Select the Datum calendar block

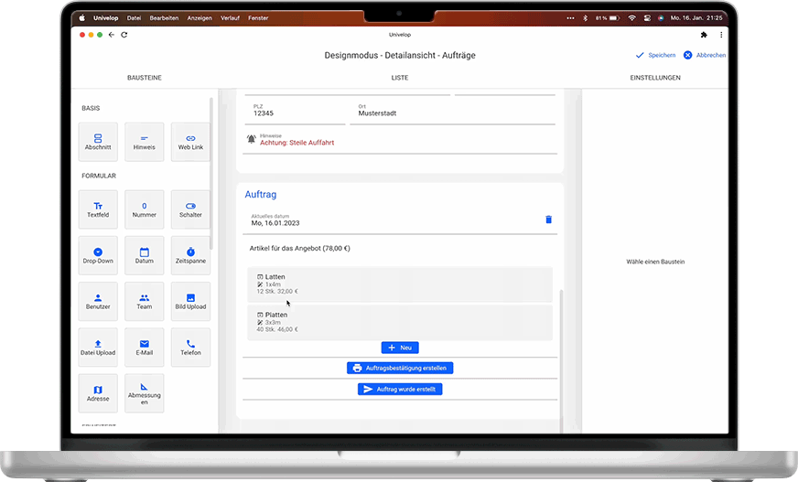[x=144, y=255]
